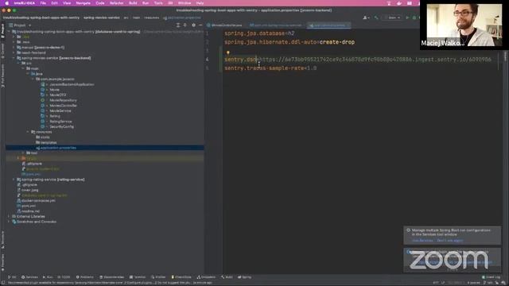Open the Terminal tool window
The width and height of the screenshot is (509, 286).
138,277
